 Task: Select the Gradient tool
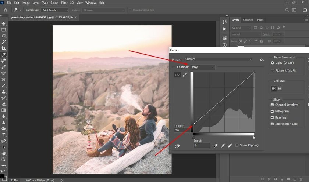tap(4, 110)
